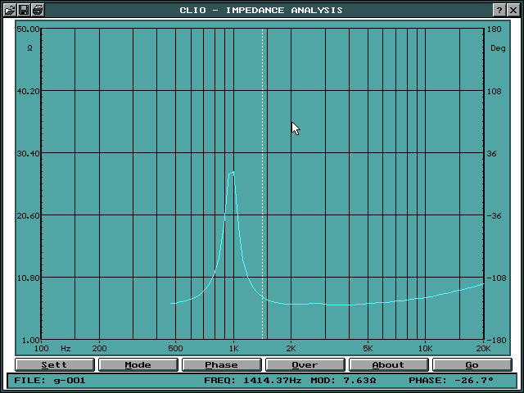
Task: Start measurement with the Go button
Action: click(472, 364)
